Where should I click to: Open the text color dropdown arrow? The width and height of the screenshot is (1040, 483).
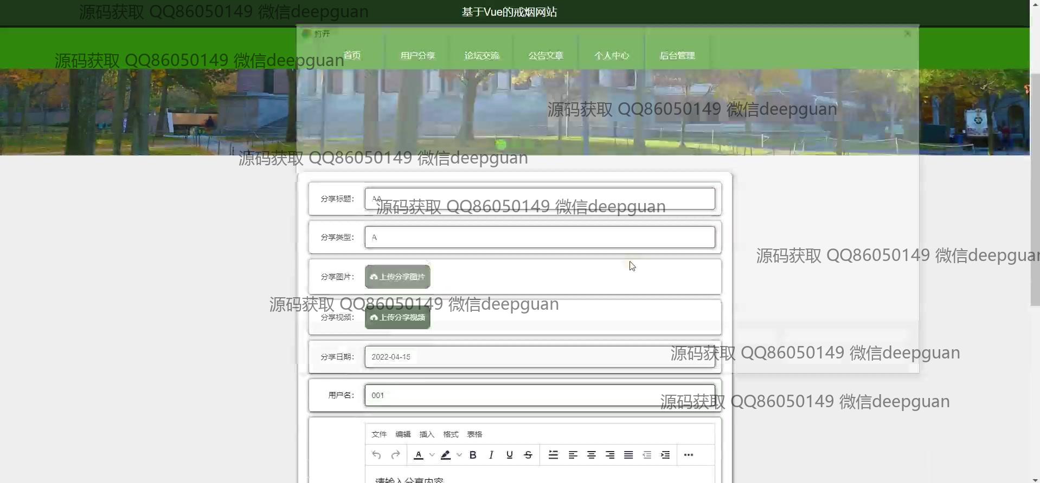click(x=432, y=455)
